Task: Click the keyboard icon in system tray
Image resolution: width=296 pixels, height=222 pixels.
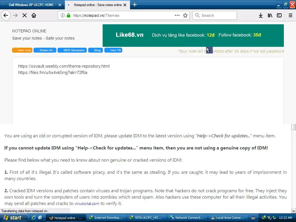Action: point(253,218)
